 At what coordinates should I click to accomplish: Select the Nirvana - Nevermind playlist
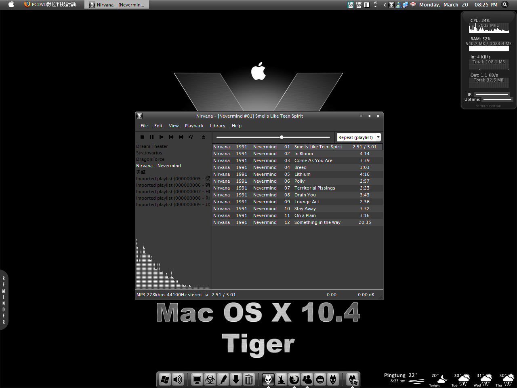[x=158, y=166]
